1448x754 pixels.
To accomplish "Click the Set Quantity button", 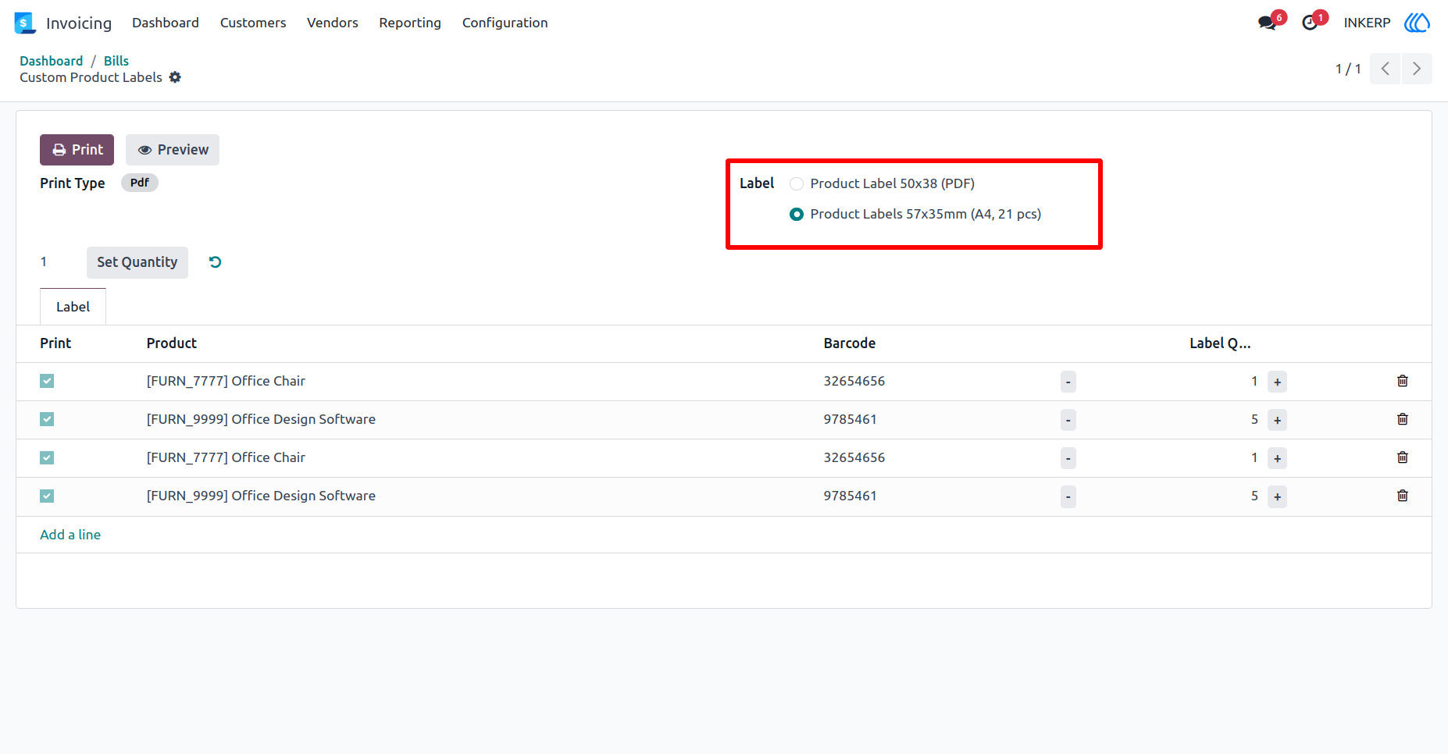I will tap(137, 262).
